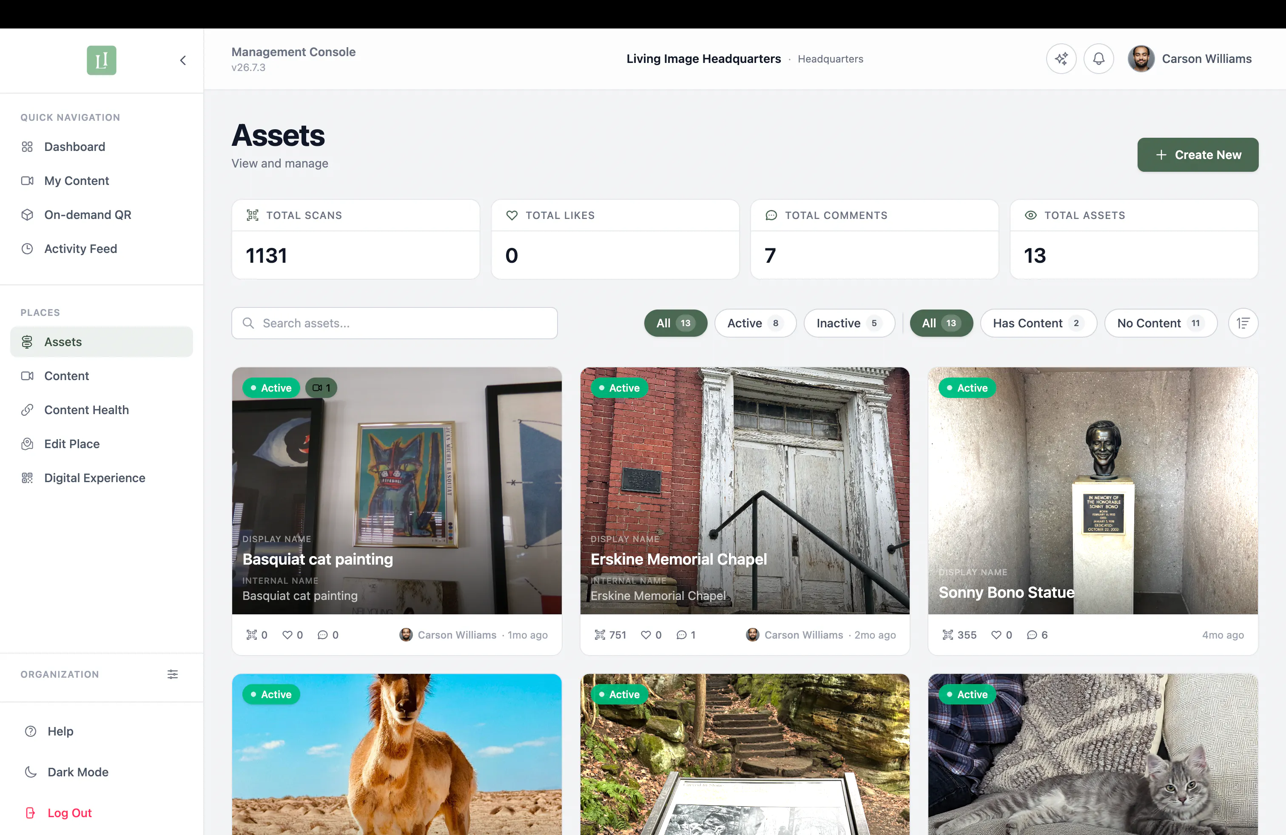
Task: Click Active badge on Basquiat cat painting
Action: point(271,388)
